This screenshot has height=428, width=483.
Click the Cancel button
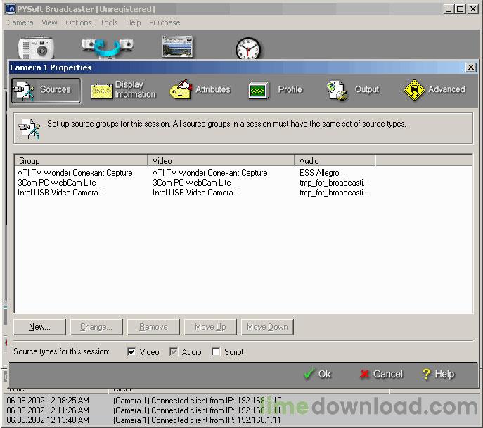coord(380,374)
